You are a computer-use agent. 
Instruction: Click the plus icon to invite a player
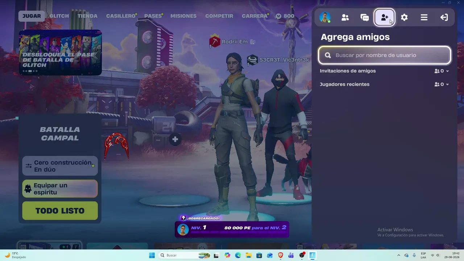pyautogui.click(x=175, y=139)
